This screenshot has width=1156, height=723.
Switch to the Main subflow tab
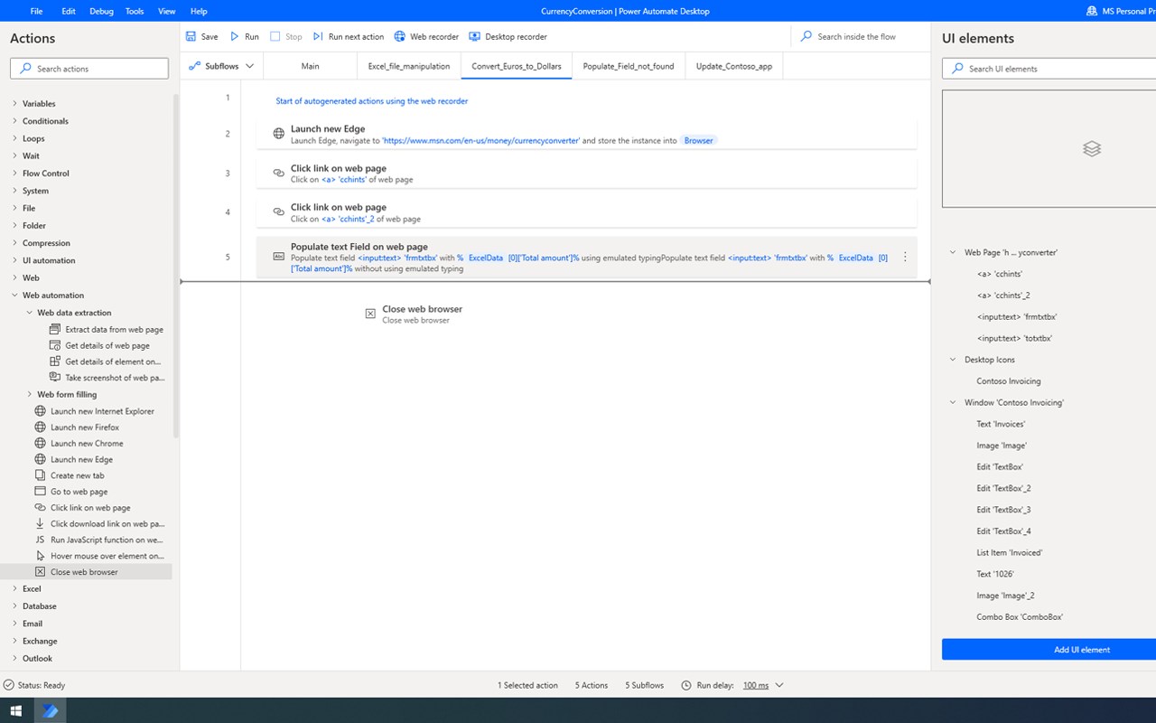click(310, 66)
